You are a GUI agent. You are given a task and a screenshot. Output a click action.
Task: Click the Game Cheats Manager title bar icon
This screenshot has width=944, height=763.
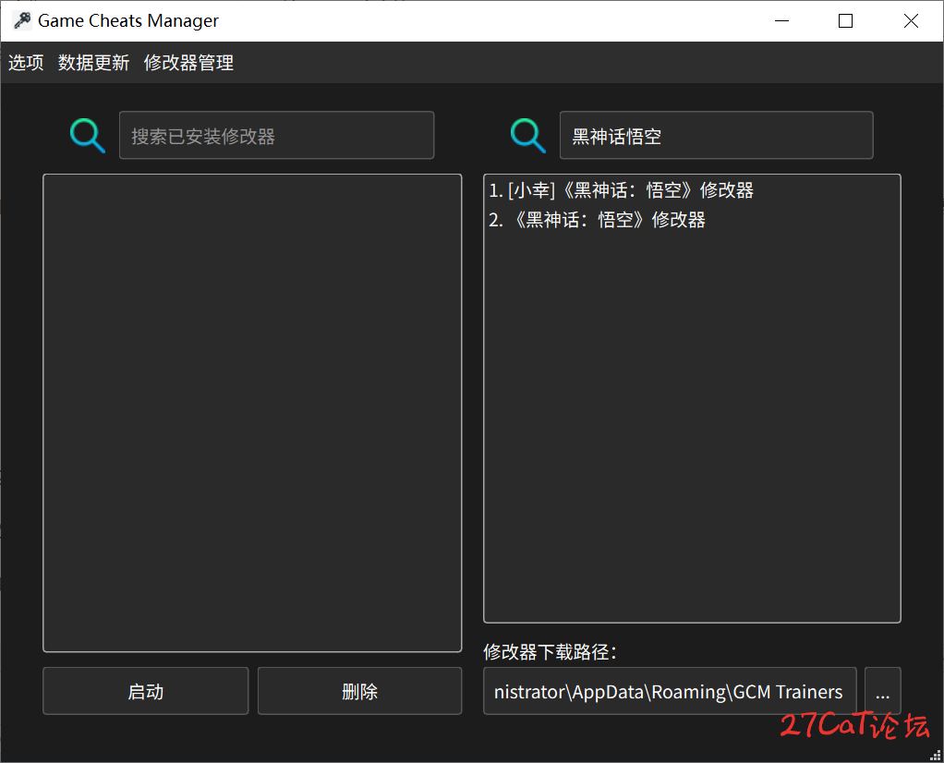[22, 20]
